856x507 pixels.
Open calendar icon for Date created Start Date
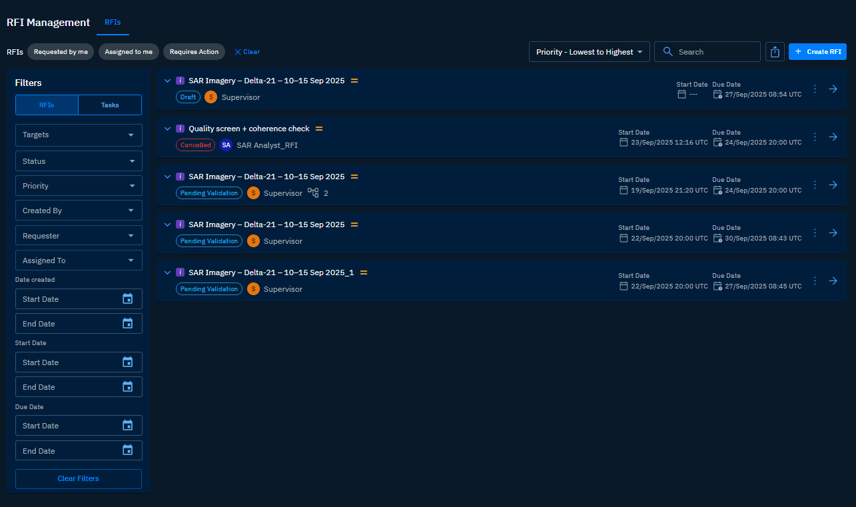[x=128, y=299]
